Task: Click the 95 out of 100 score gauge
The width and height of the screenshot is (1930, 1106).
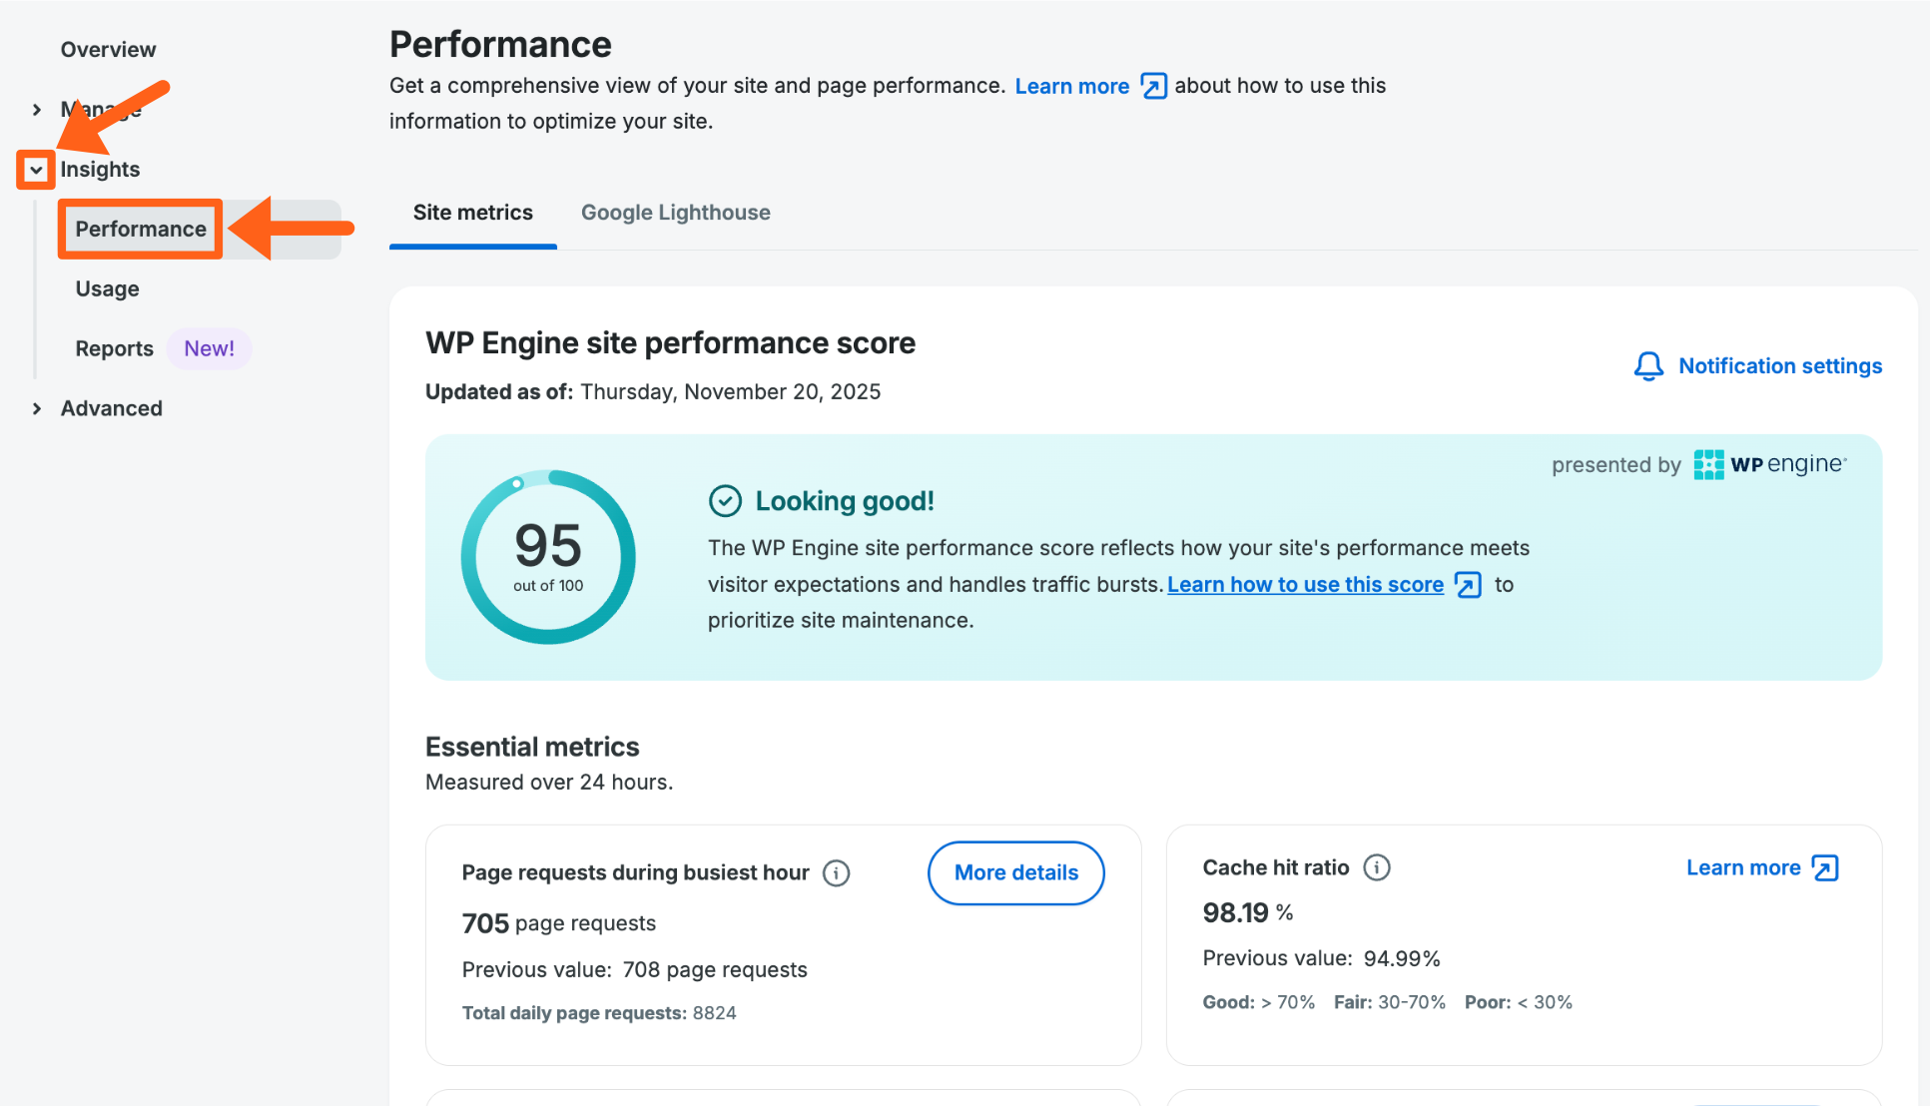Action: 548,557
